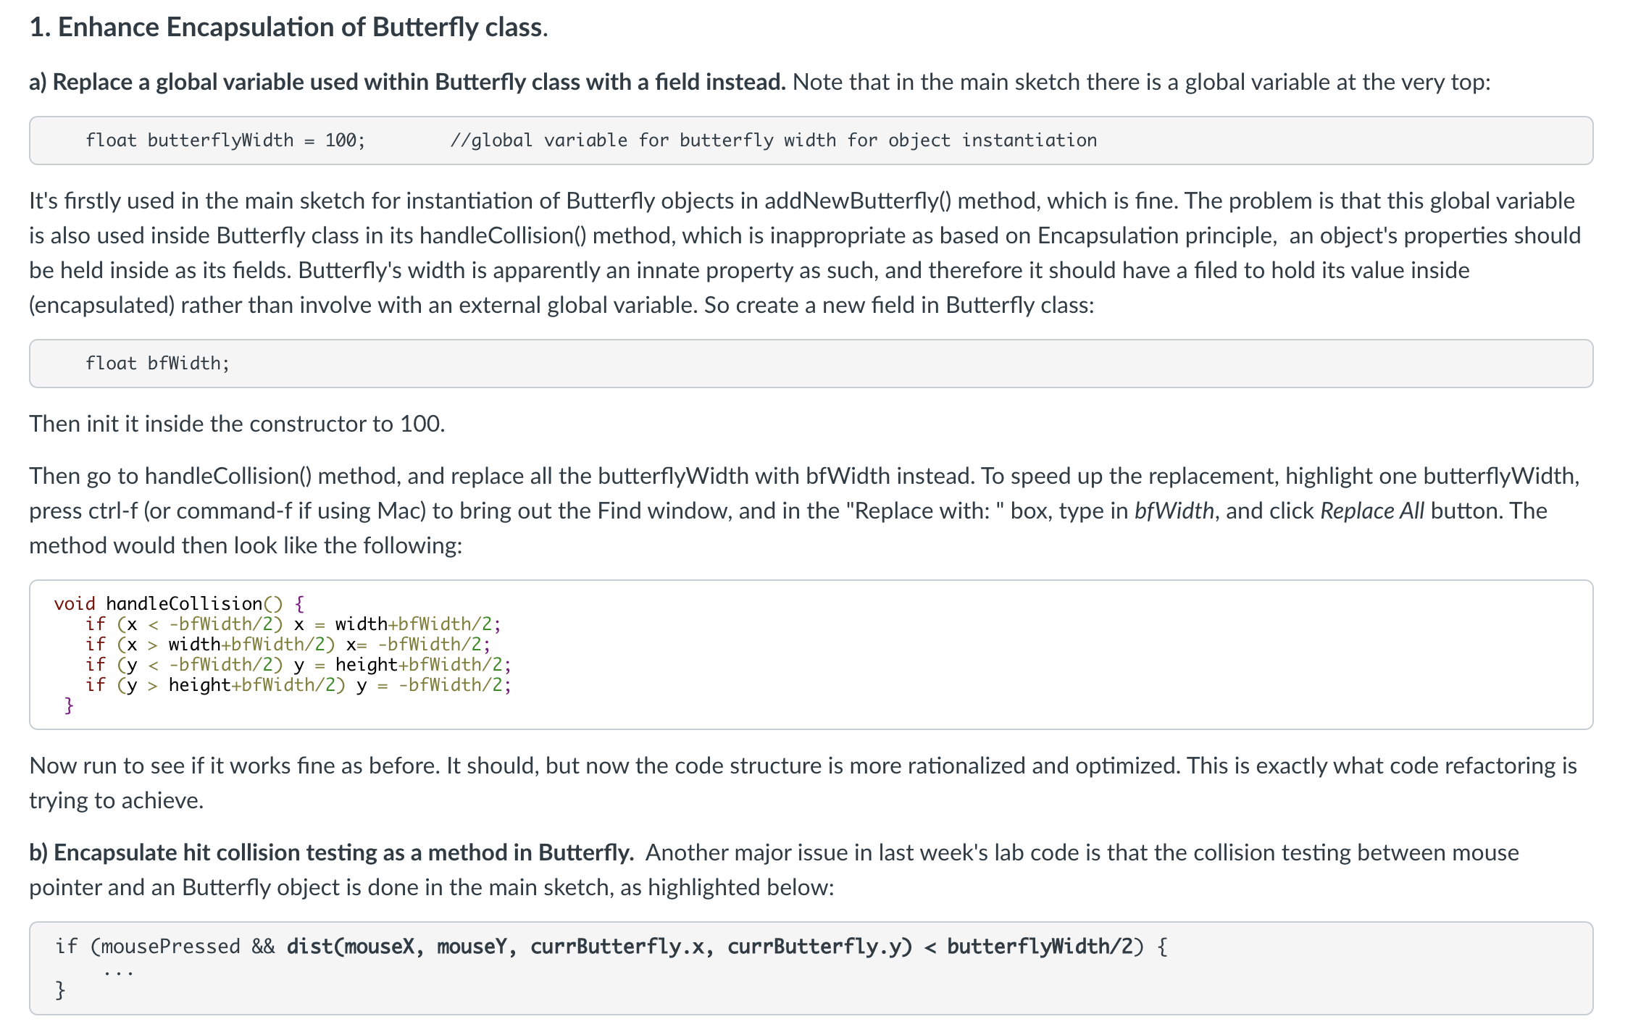This screenshot has height=1027, width=1633.
Task: Click the code line 'if (x < -bfWidth/2)'
Action: [x=293, y=624]
